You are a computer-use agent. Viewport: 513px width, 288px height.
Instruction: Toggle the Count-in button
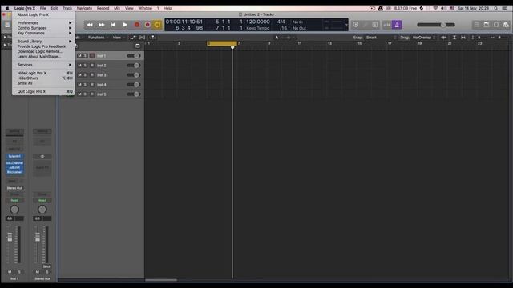(x=387, y=25)
